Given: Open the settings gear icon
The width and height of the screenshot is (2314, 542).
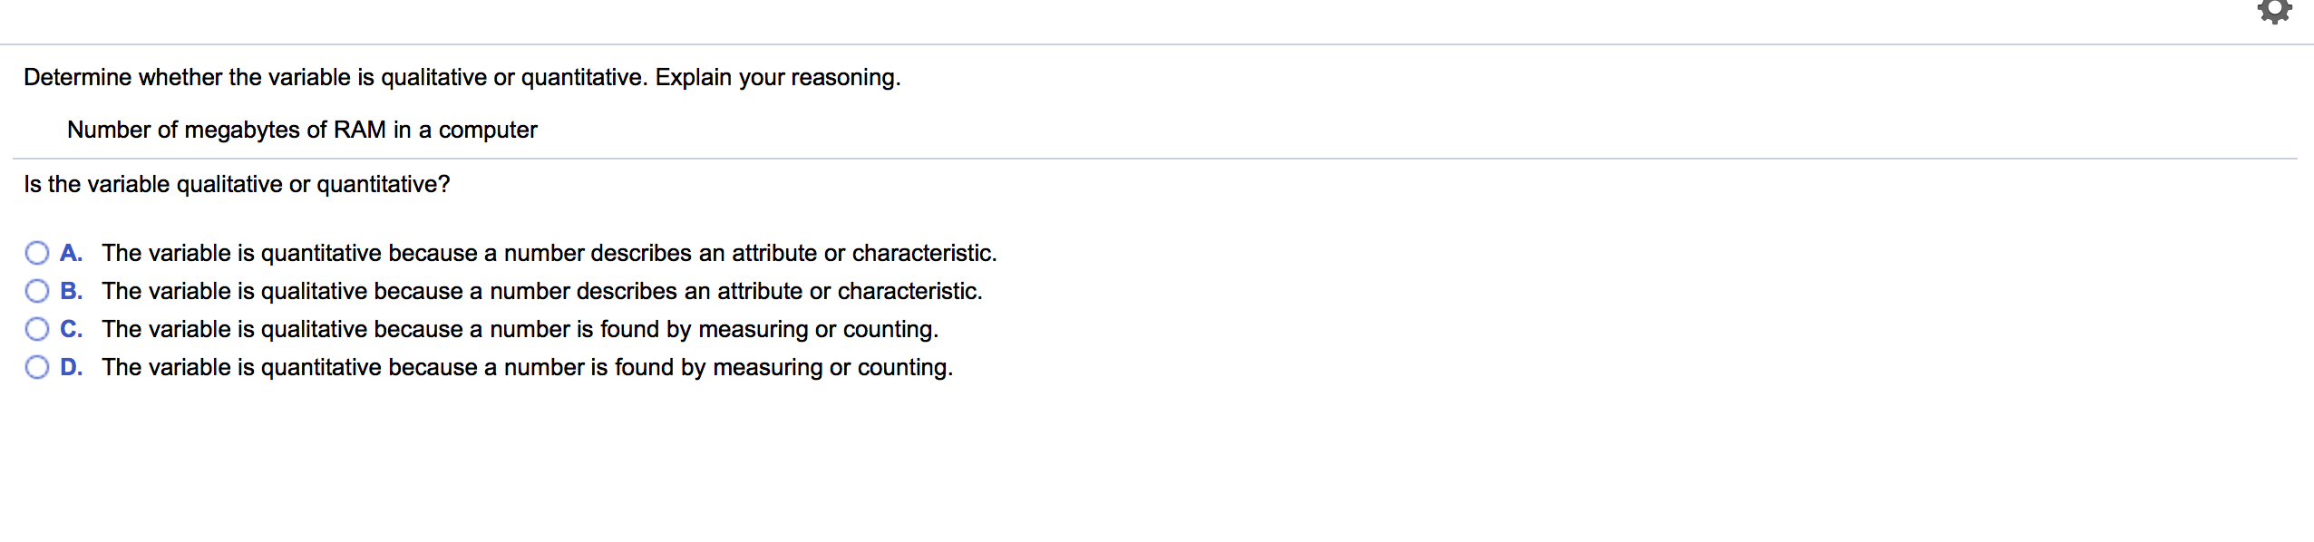Looking at the screenshot, I should coord(2274,11).
